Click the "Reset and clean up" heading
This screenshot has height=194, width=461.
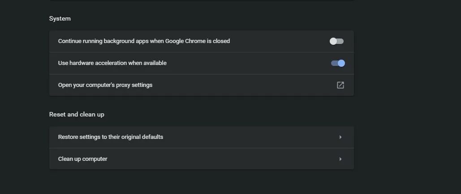tap(77, 114)
